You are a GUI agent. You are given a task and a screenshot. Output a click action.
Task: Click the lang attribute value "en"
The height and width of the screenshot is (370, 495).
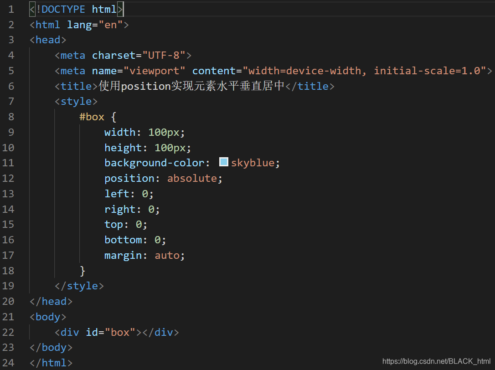click(x=110, y=25)
